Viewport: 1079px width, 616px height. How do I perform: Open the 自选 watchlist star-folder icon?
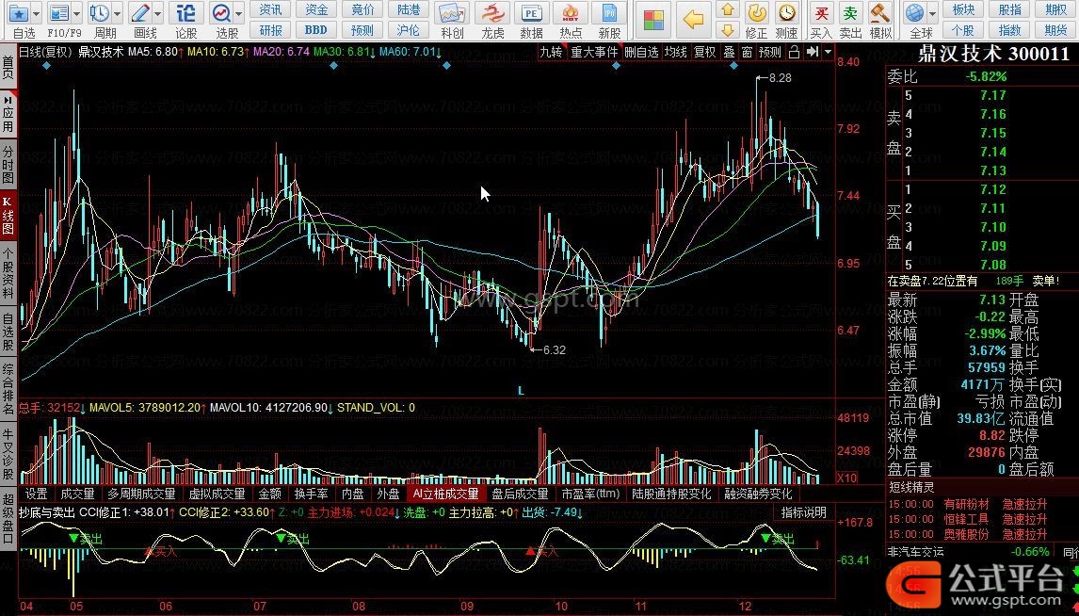(x=19, y=13)
